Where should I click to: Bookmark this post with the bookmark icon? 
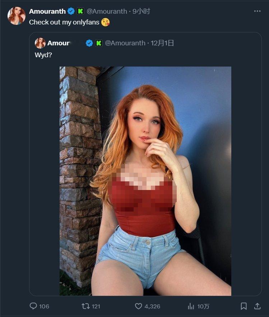coord(244,306)
